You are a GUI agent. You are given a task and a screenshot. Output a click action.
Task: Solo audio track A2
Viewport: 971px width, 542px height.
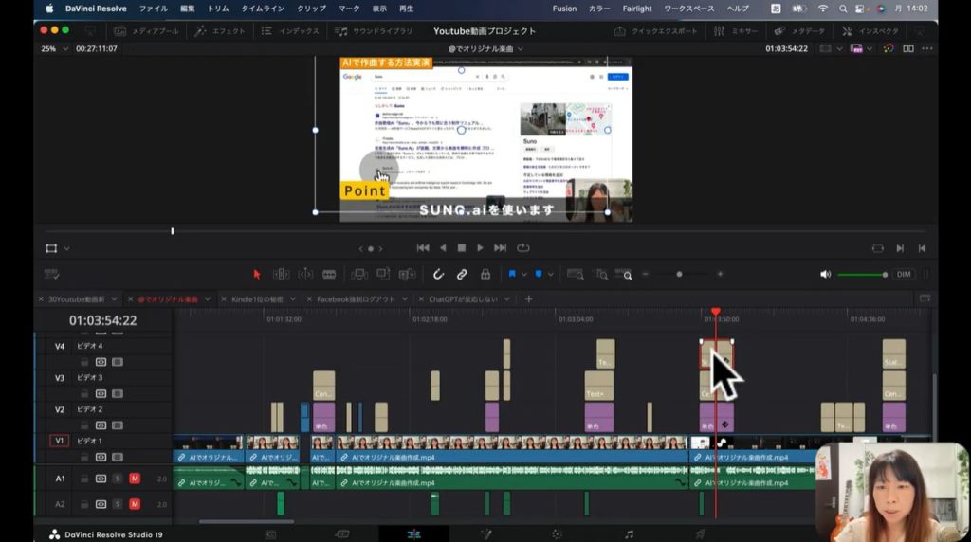coord(118,505)
